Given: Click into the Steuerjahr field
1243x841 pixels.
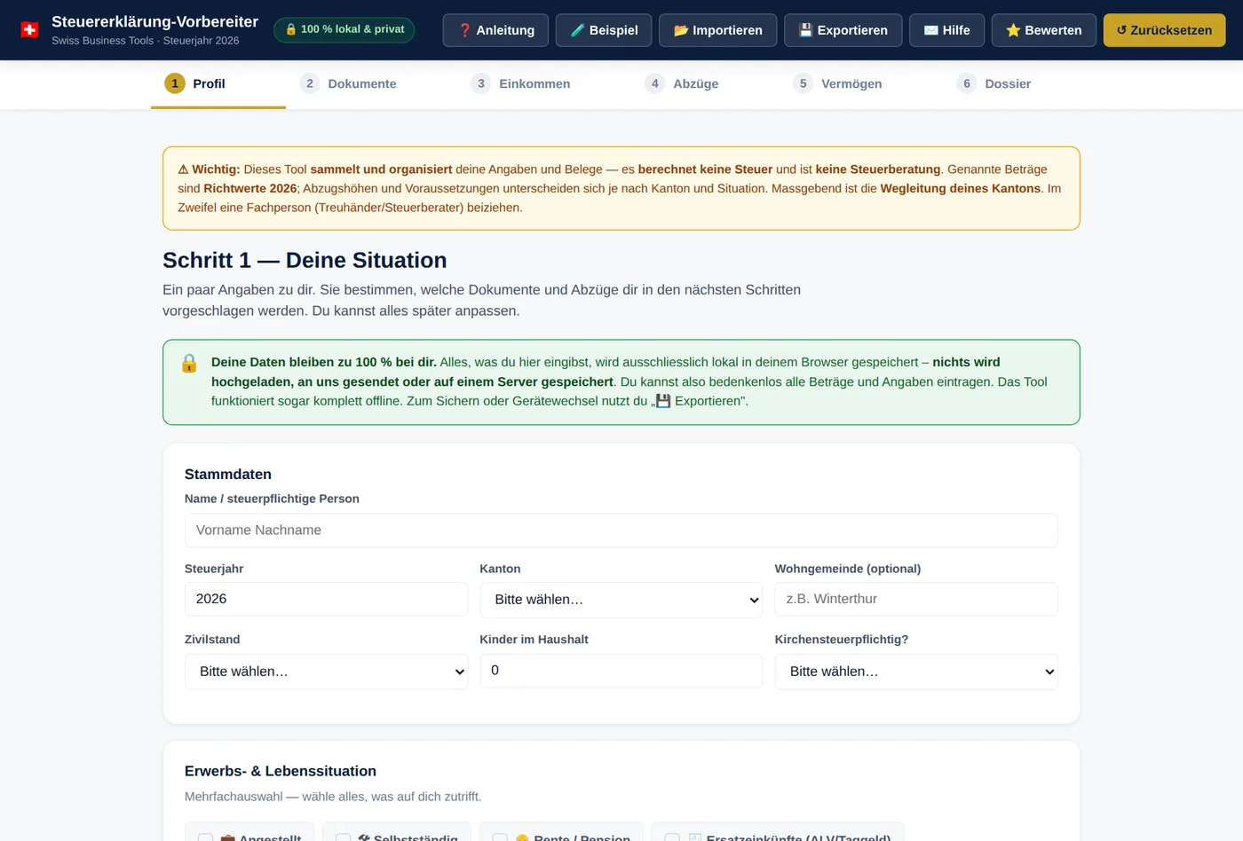Looking at the screenshot, I should point(326,599).
